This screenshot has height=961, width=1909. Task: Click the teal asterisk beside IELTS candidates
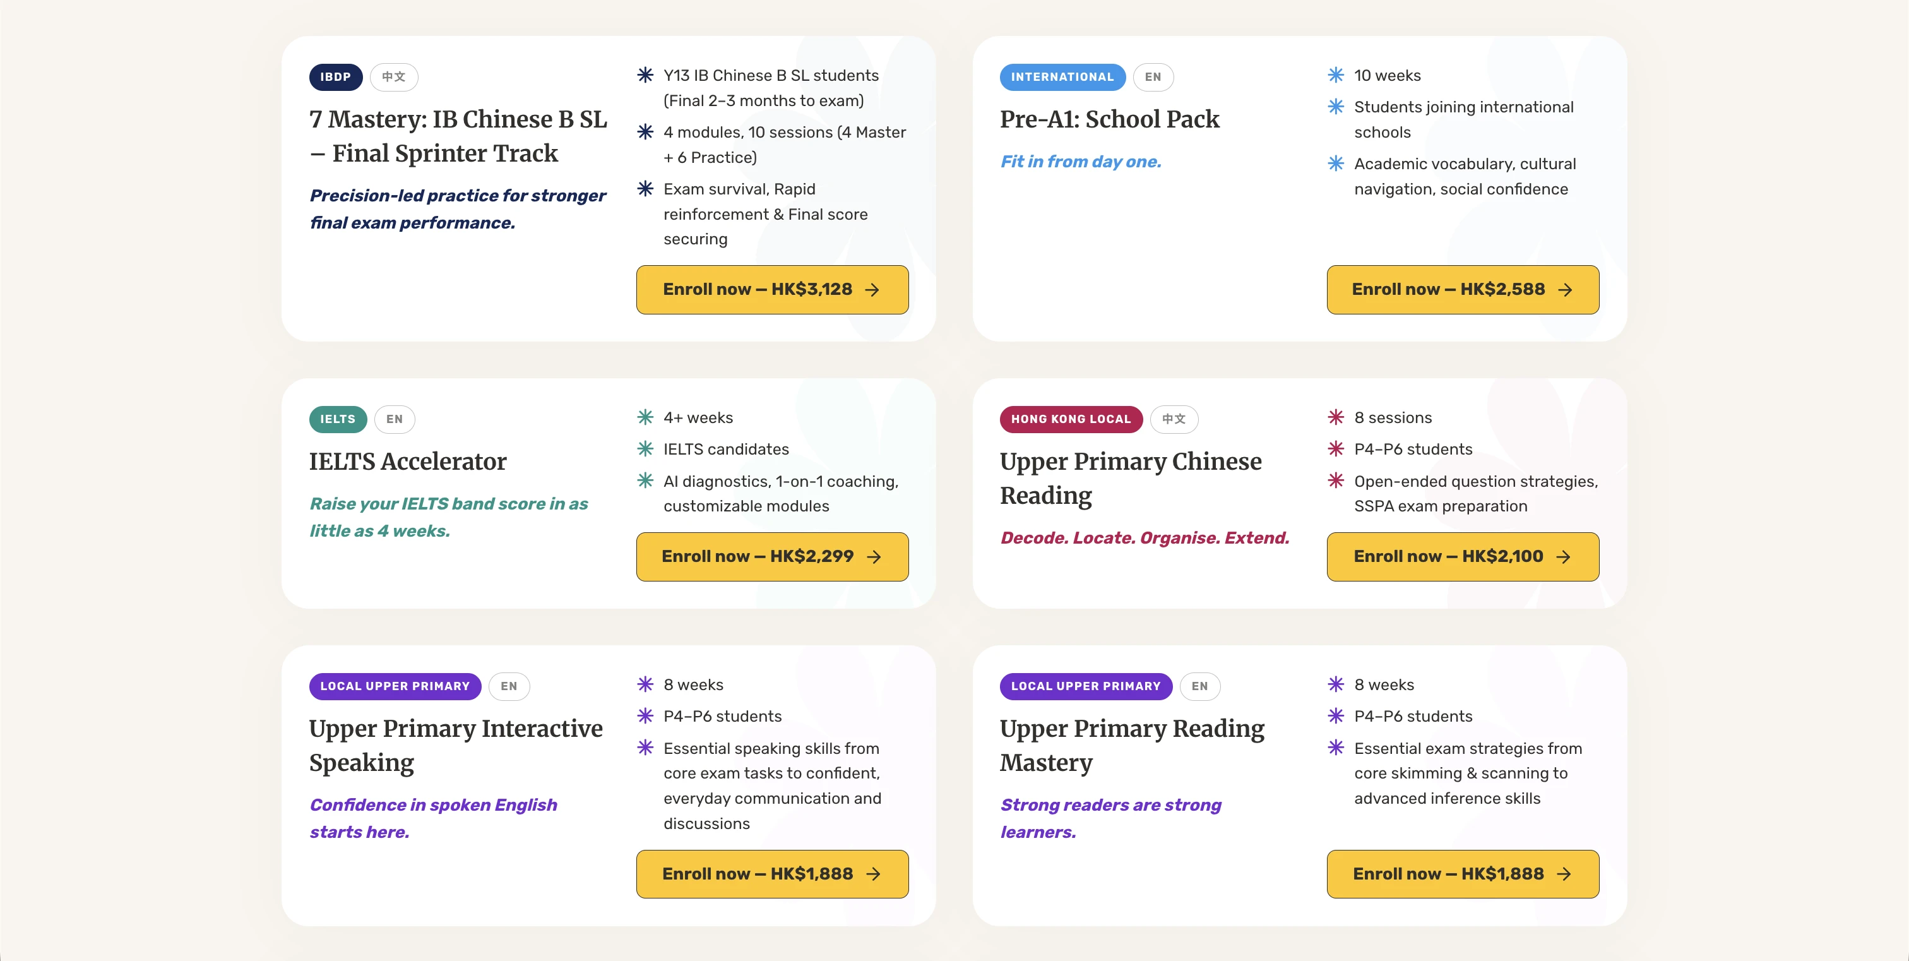pyautogui.click(x=645, y=449)
